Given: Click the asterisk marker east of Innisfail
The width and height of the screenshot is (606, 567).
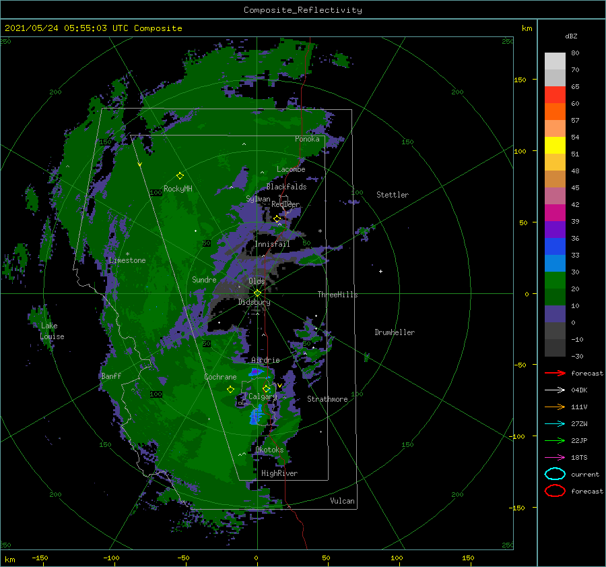Looking at the screenshot, I should pos(320,231).
